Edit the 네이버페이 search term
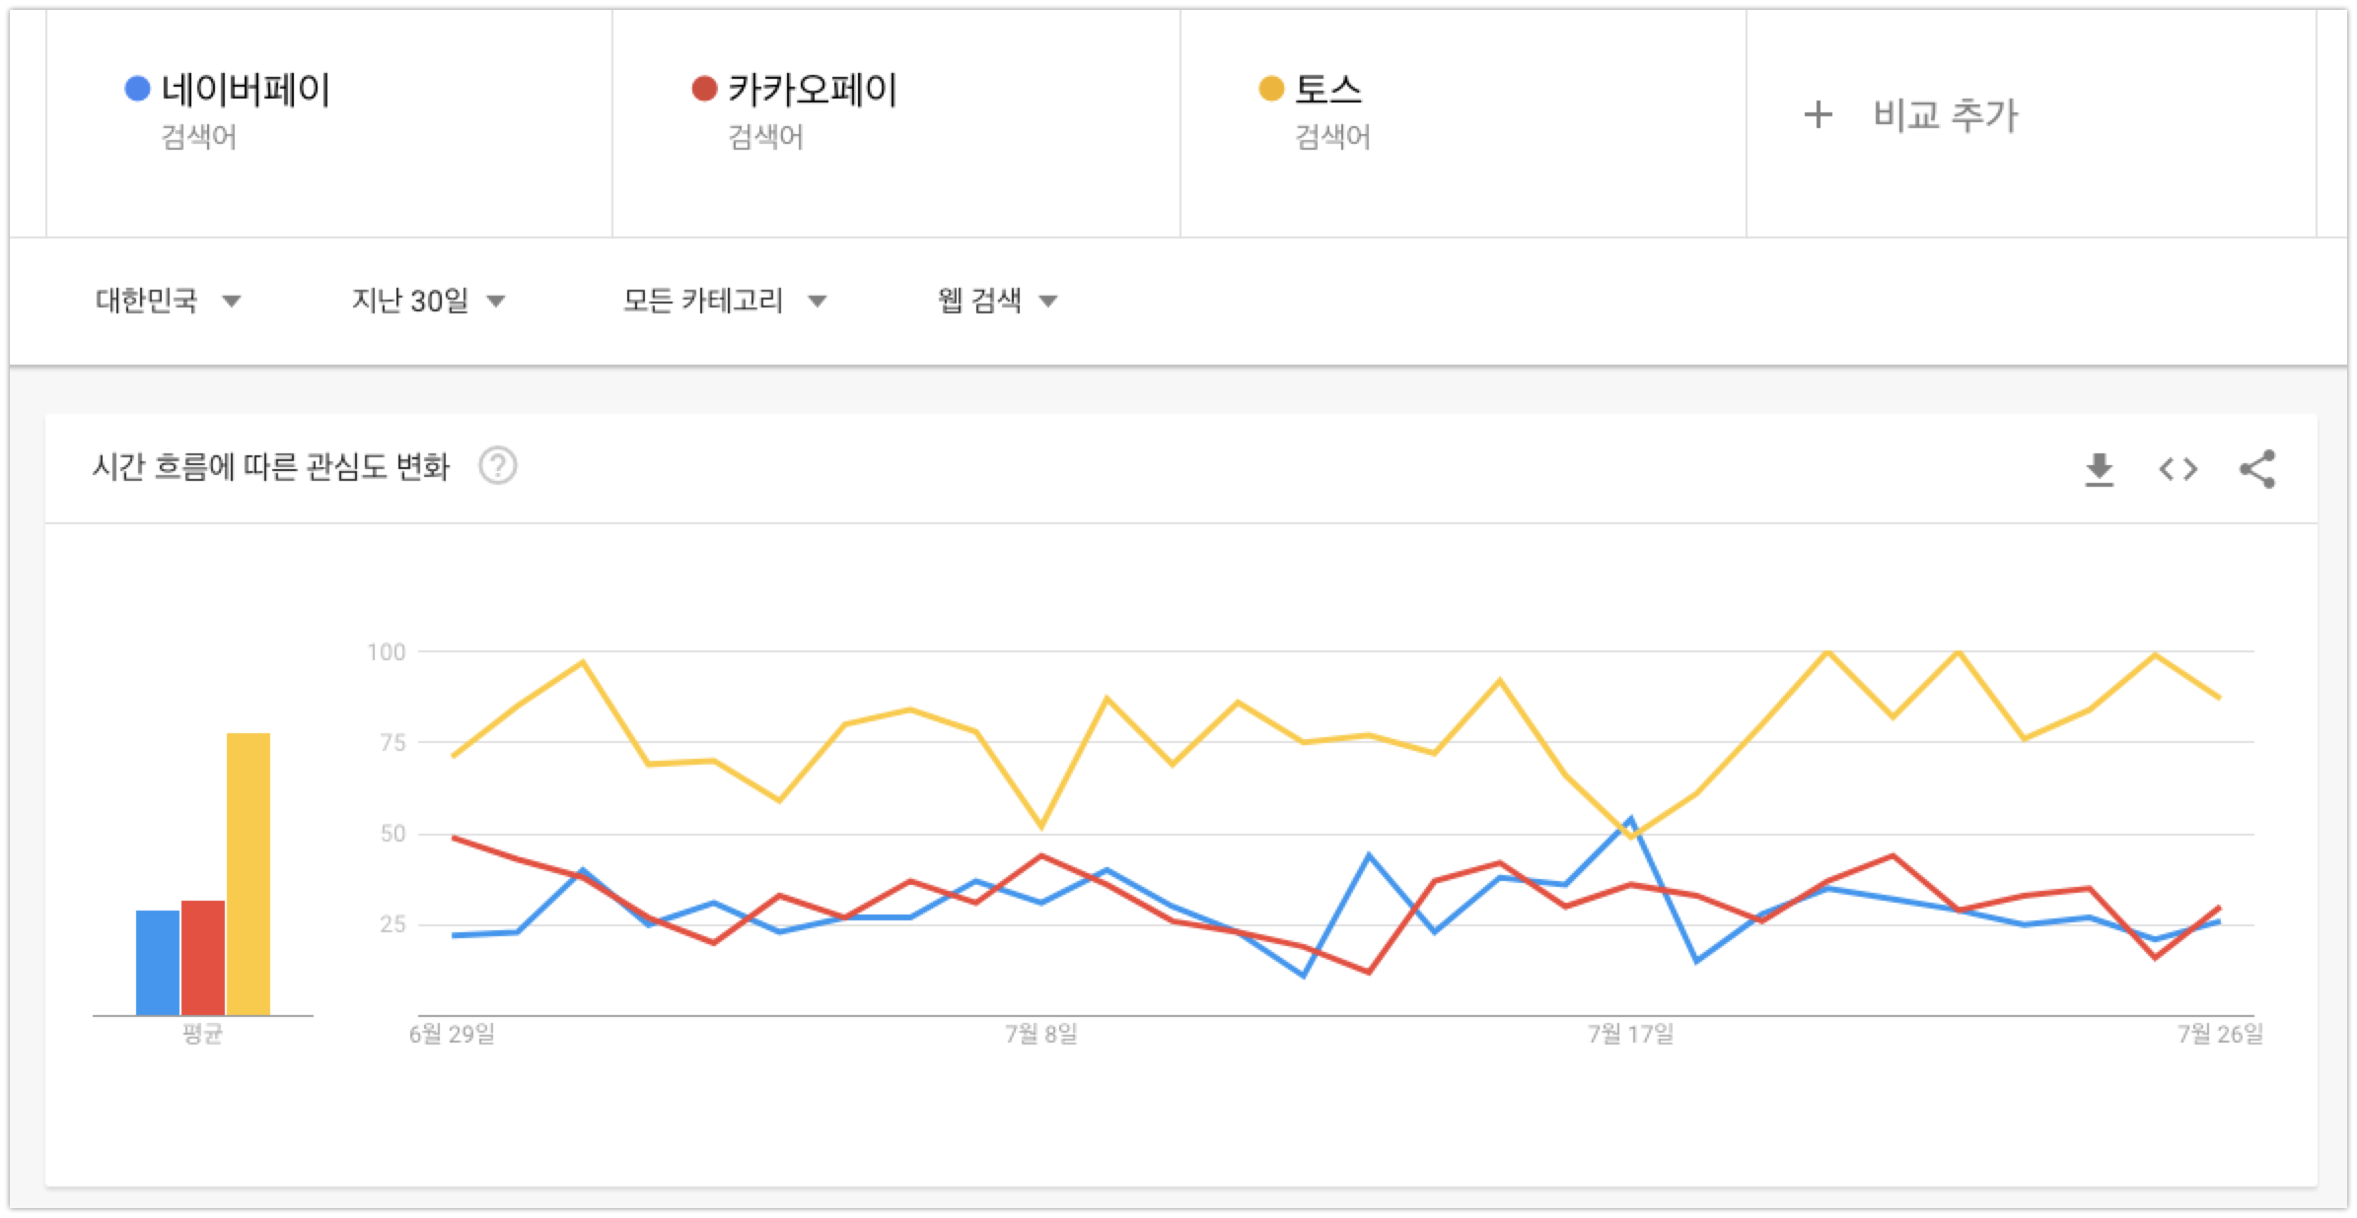2357x1218 pixels. [x=246, y=90]
